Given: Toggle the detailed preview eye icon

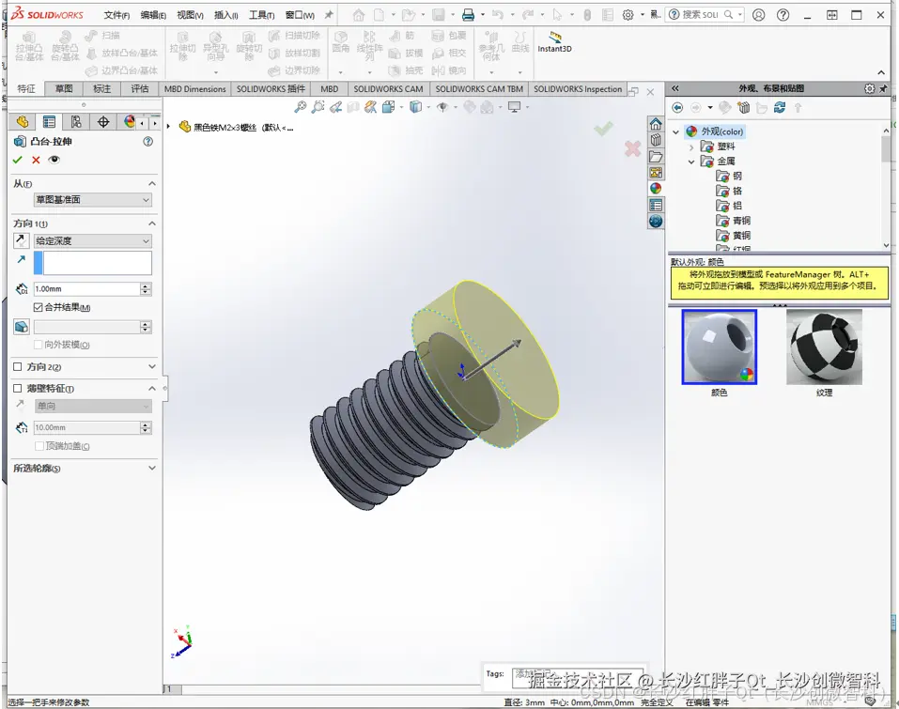Looking at the screenshot, I should click(54, 160).
